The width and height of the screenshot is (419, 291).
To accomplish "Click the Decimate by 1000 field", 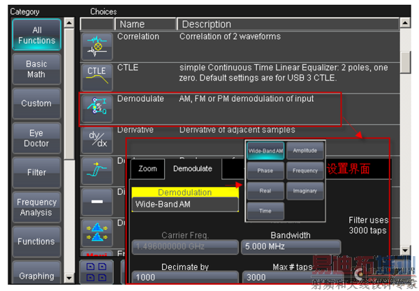I will (185, 277).
